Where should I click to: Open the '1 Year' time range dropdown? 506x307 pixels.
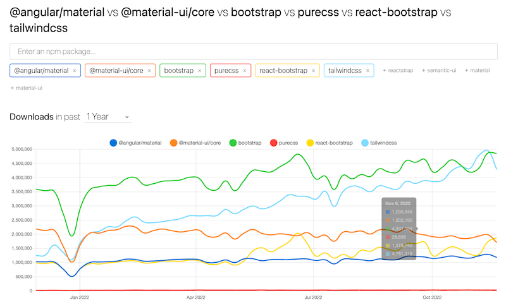[x=108, y=117]
